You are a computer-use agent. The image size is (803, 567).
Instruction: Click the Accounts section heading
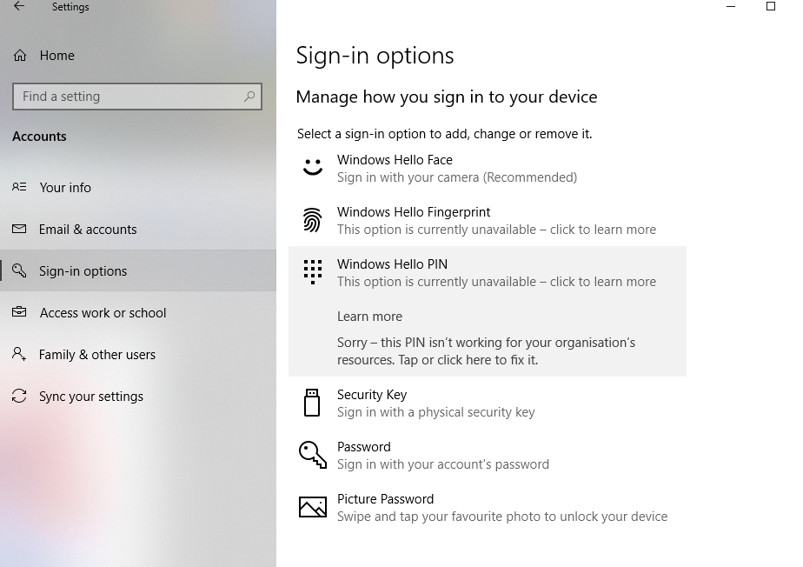click(39, 137)
